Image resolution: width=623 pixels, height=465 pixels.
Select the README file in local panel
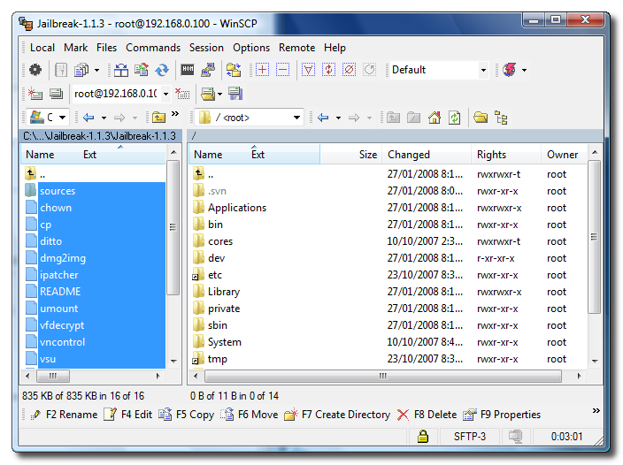(60, 292)
